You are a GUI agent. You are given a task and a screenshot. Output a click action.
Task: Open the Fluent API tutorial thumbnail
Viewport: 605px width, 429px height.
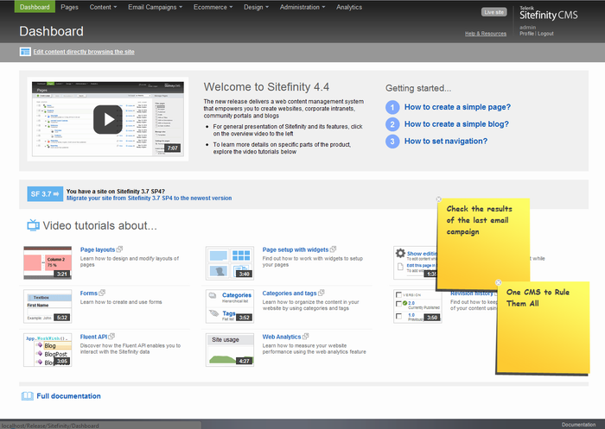47,350
